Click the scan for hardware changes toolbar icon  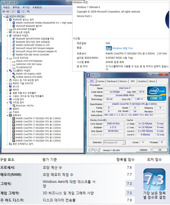click(x=28, y=12)
